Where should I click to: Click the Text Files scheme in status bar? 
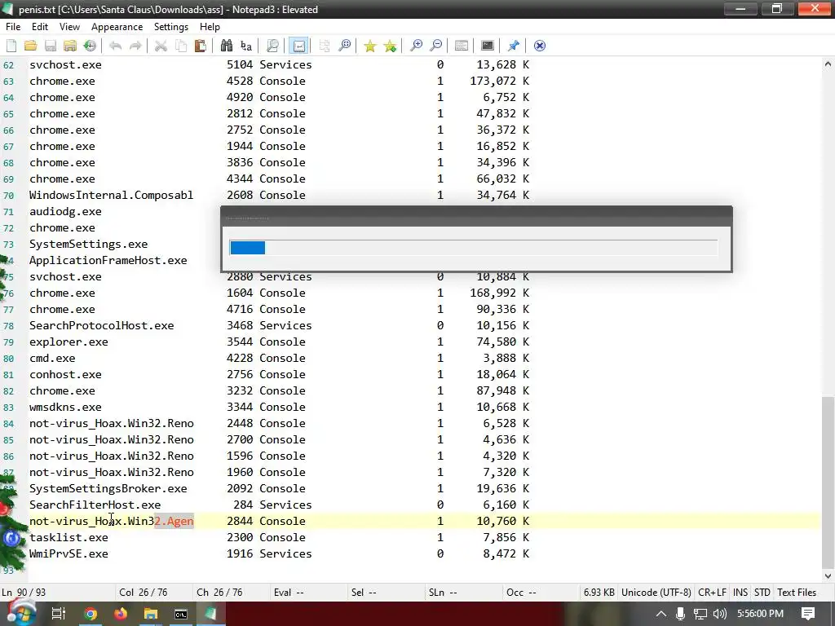click(796, 593)
